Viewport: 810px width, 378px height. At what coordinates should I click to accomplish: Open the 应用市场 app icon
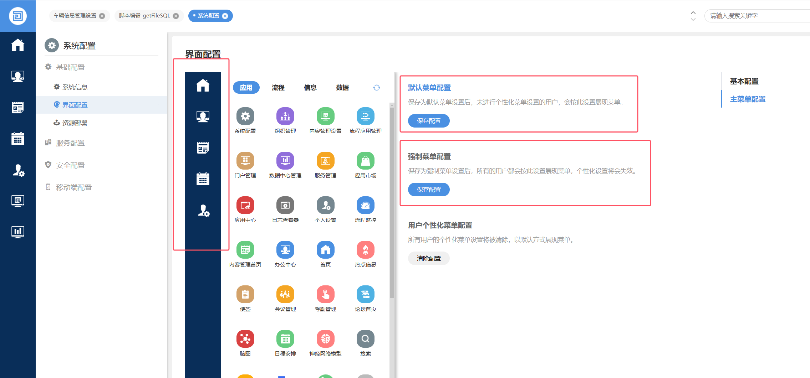(x=365, y=161)
